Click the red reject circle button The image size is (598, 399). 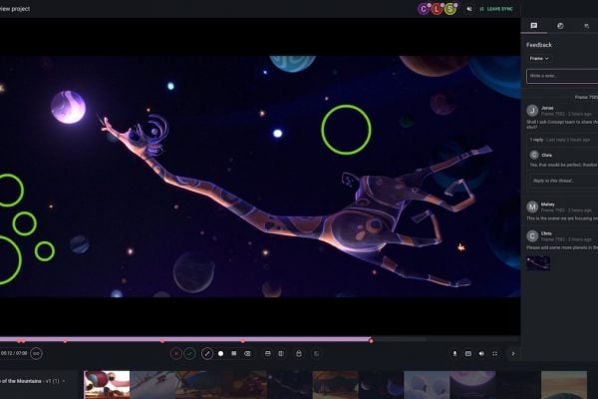coord(175,353)
